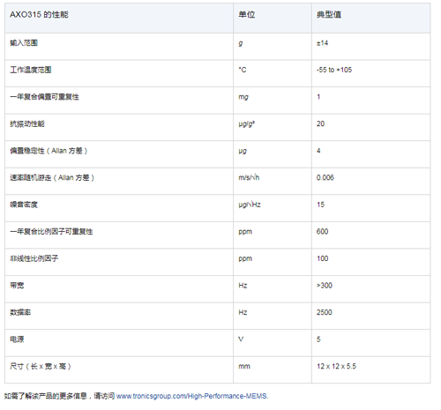Select the value '15' in noise density row
The image size is (441, 410).
click(x=320, y=205)
